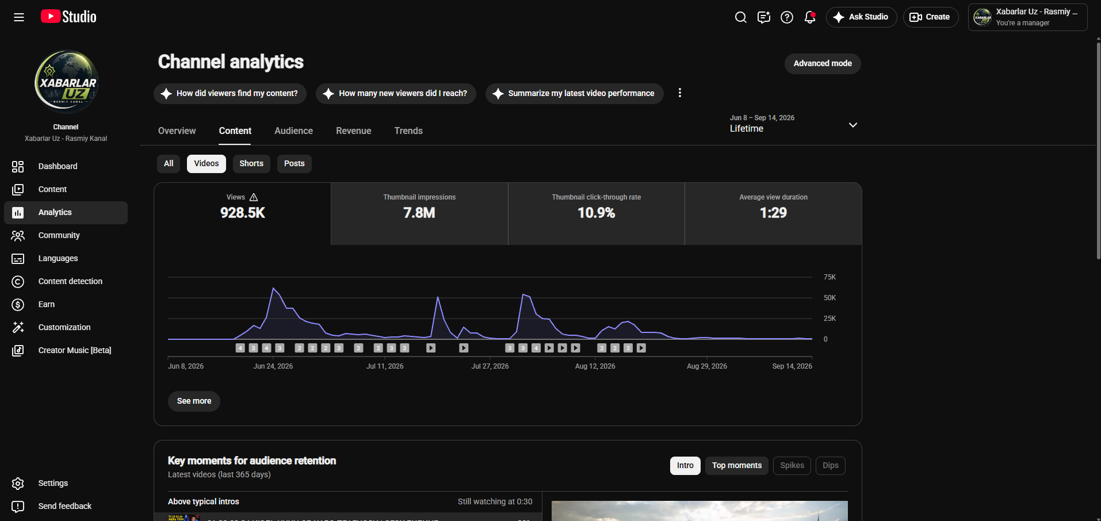Click the Advanced mode button
This screenshot has height=521, width=1101.
click(x=823, y=63)
